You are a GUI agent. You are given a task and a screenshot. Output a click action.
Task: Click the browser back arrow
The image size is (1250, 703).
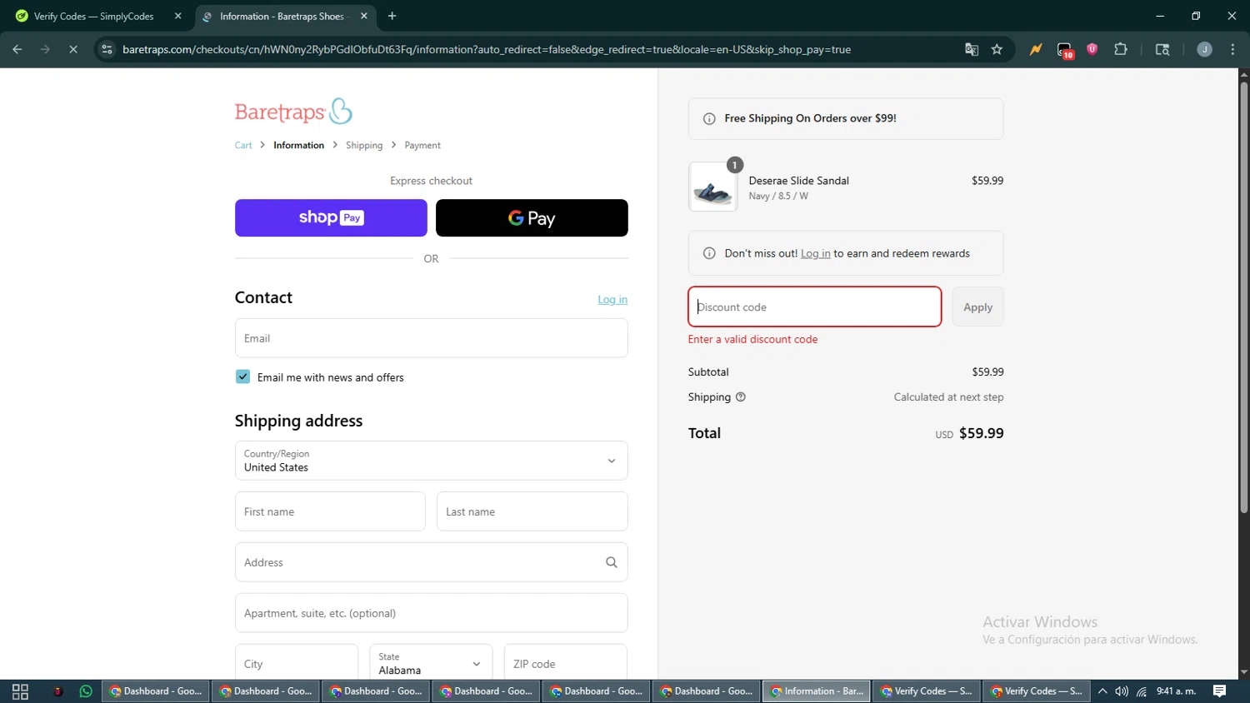coord(17,49)
